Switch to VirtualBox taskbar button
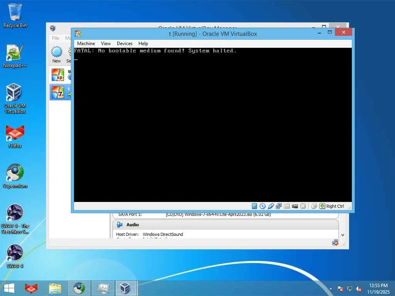Image resolution: width=395 pixels, height=296 pixels. tap(127, 288)
